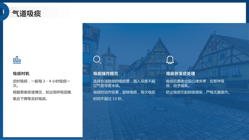The height and width of the screenshot is (140, 249).
Task: Click the text 吸痰后患者出现心律失常，应暂停吸痰，给予吸氧
Action: pos(195,83)
